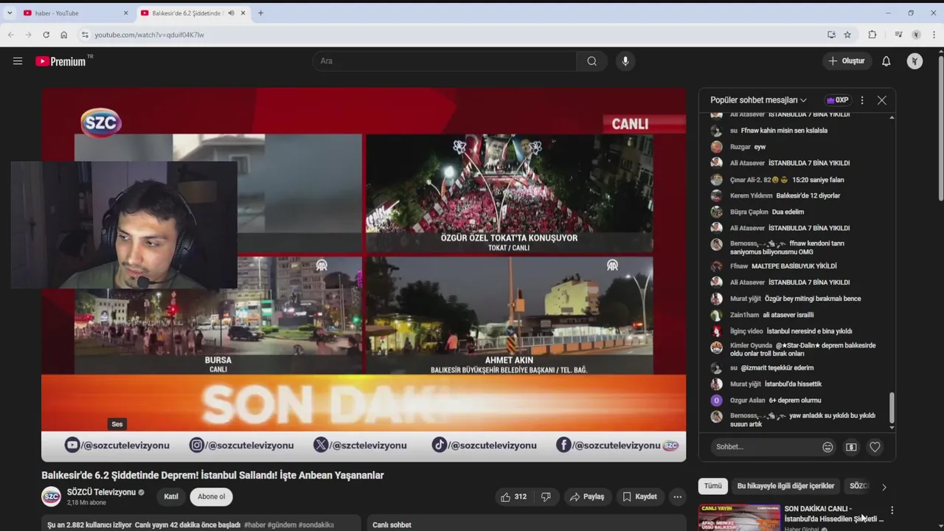The width and height of the screenshot is (944, 531).
Task: Click chat message 'Balıkesir'de 12 diyorlar'
Action: click(x=808, y=196)
